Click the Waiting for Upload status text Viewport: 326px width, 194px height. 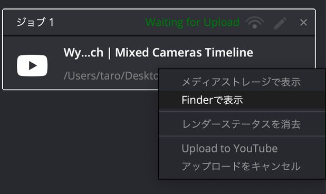click(193, 22)
